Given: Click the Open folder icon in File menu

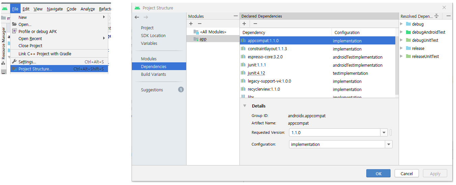Looking at the screenshot, I should (14, 24).
